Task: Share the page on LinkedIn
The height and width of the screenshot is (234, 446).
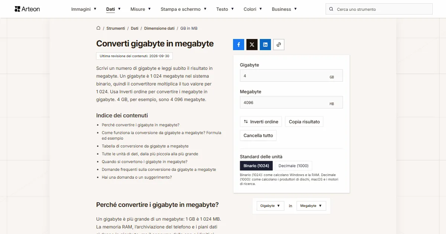Action: pyautogui.click(x=265, y=45)
